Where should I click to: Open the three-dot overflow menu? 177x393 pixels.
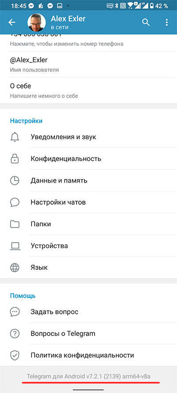167,22
